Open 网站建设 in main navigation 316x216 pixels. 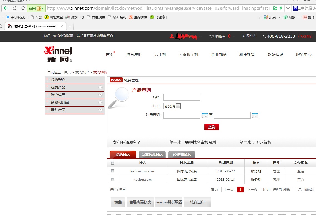click(x=275, y=54)
